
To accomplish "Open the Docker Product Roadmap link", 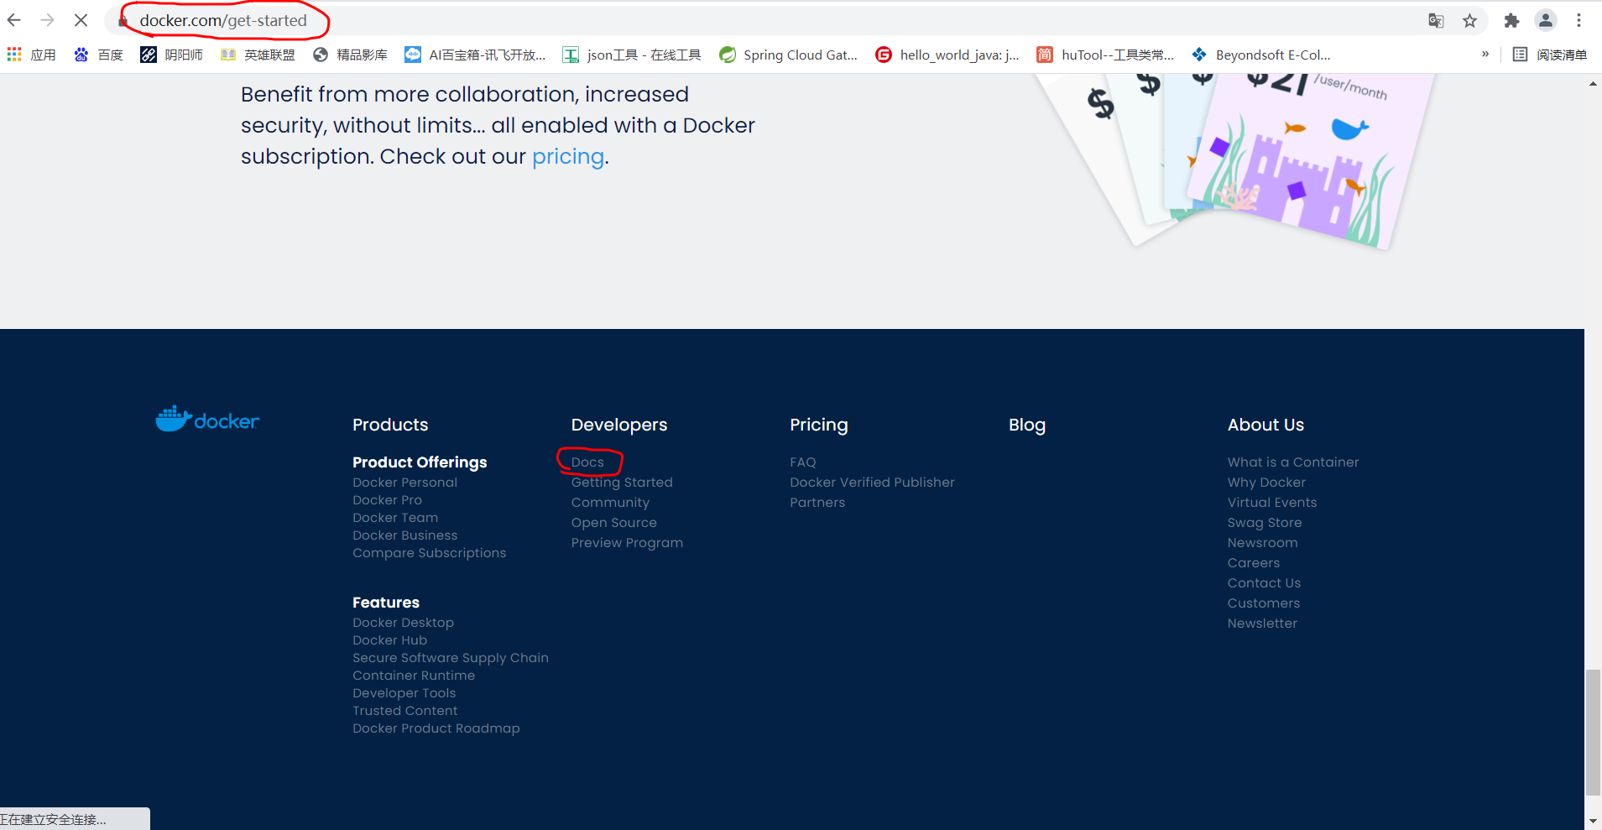I will click(436, 728).
